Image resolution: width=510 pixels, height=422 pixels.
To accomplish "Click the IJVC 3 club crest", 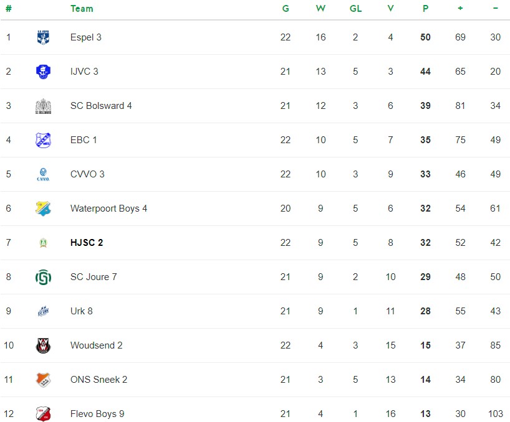I will tap(43, 72).
